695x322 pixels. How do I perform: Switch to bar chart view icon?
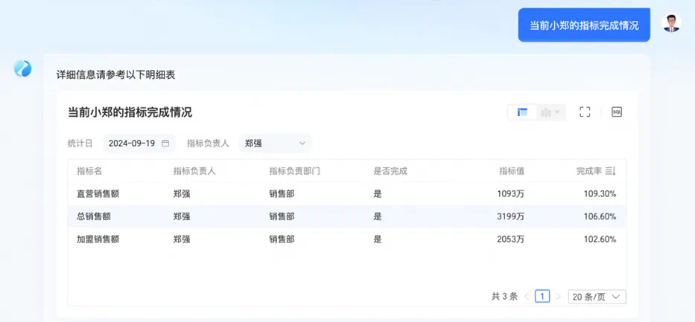546,112
